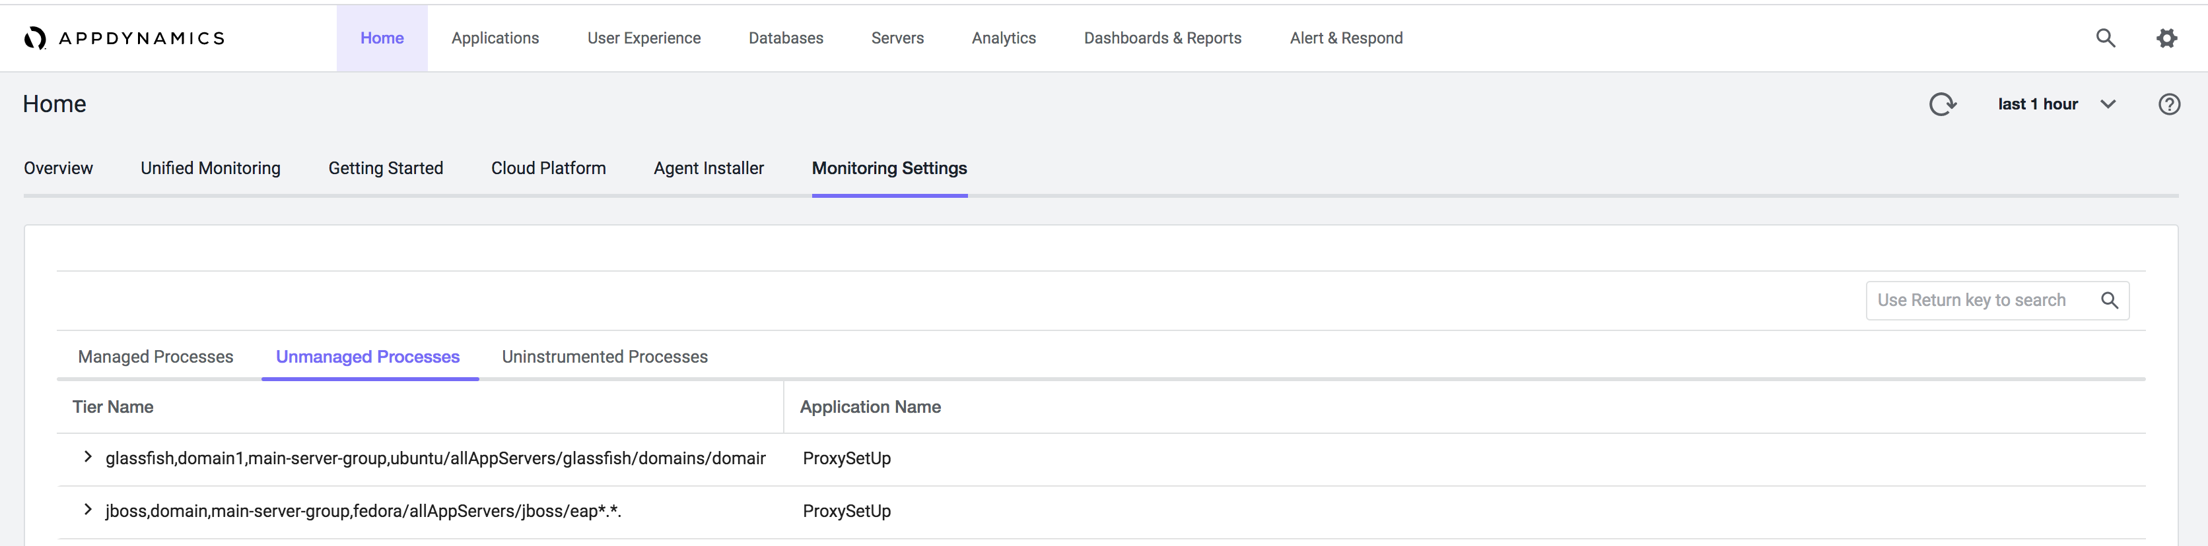
Task: Open the Alert & Respond menu
Action: pyautogui.click(x=1346, y=38)
